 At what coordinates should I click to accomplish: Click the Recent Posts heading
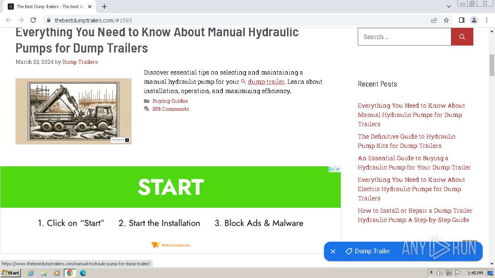point(377,84)
